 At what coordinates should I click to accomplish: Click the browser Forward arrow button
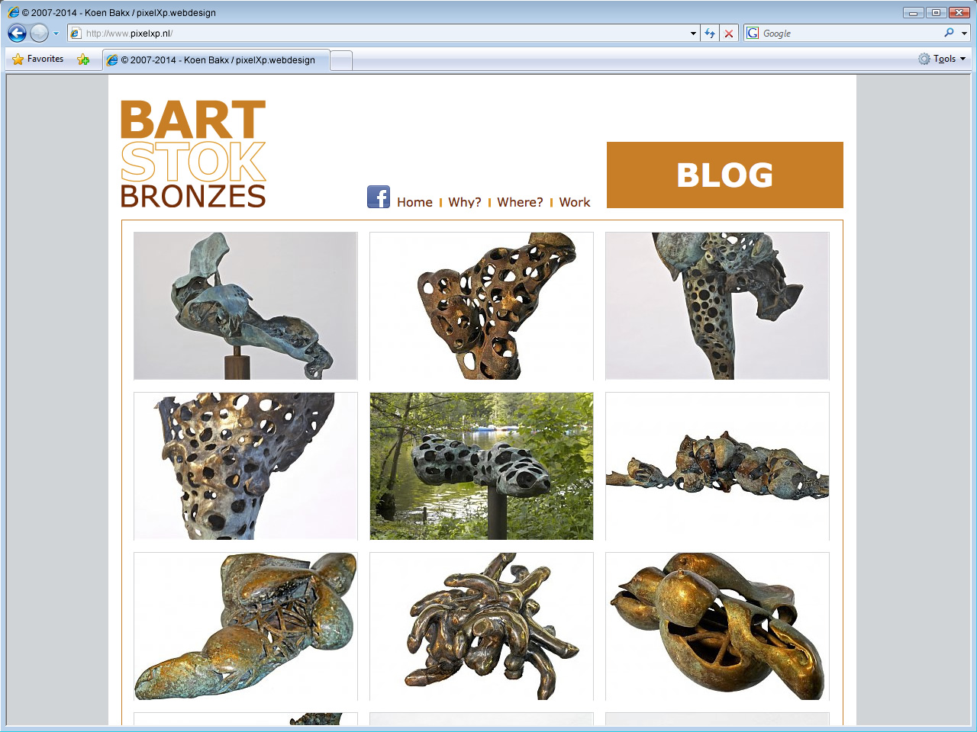pyautogui.click(x=39, y=33)
